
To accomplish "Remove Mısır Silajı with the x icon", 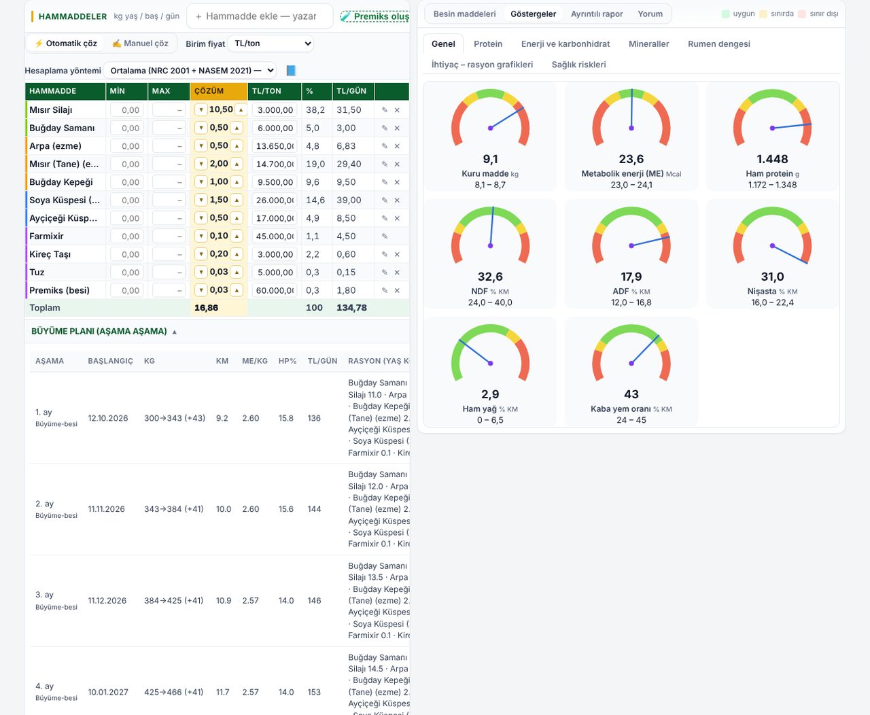I will (x=397, y=110).
